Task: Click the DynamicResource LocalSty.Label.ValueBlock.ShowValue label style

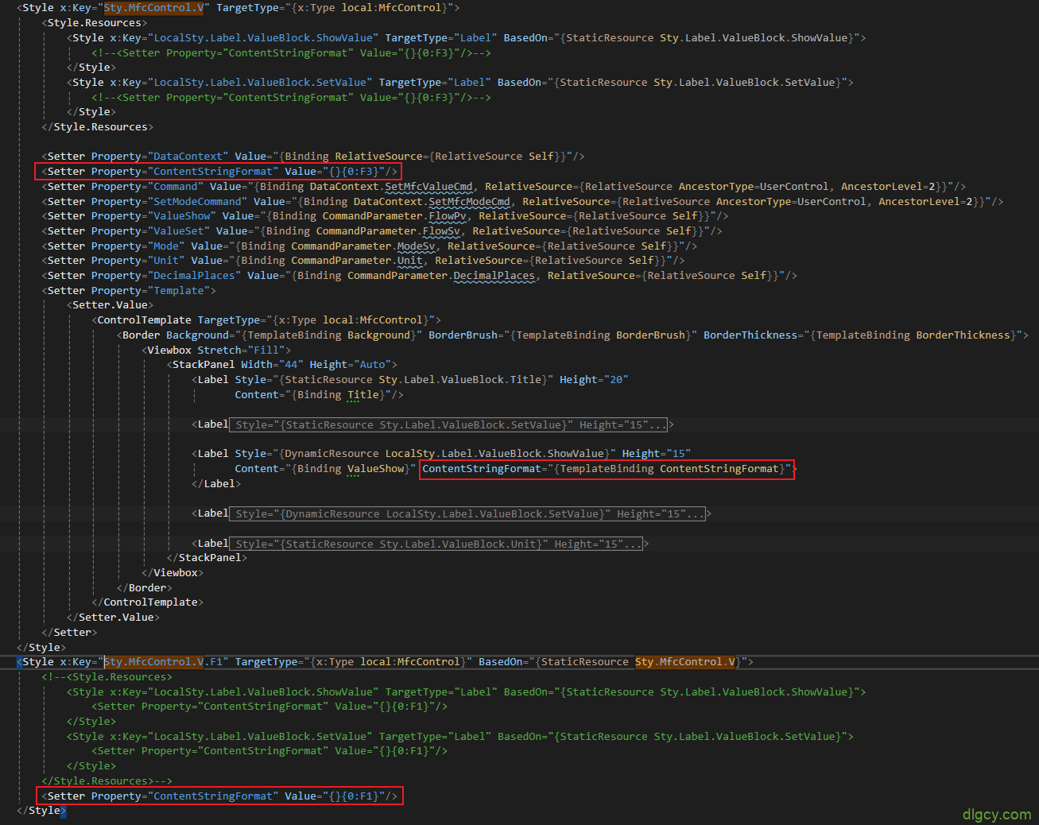Action: click(425, 454)
